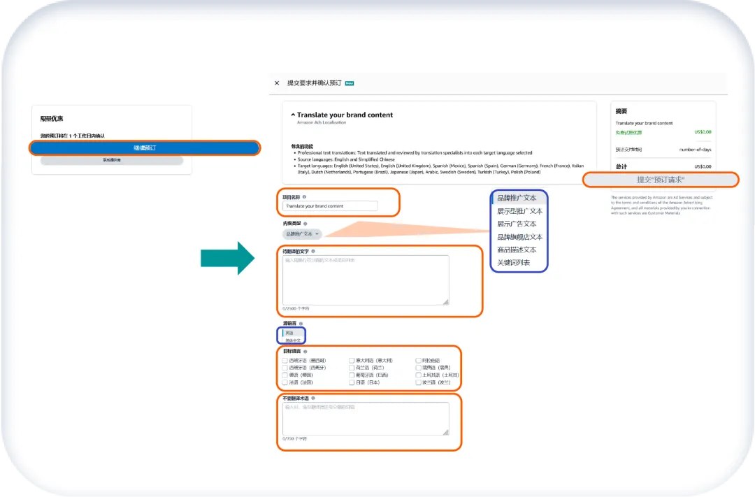This screenshot has width=755, height=497.
Task: Choose 展示型推广文本 from the content type list
Action: 519,211
